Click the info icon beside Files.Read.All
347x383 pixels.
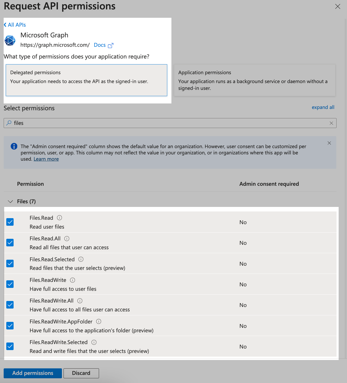(x=67, y=238)
